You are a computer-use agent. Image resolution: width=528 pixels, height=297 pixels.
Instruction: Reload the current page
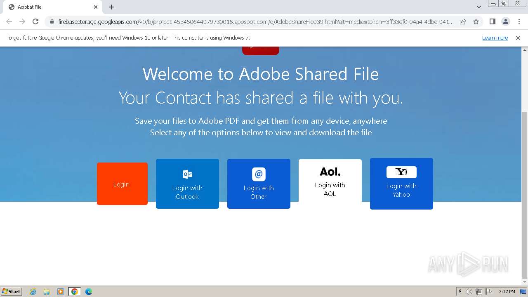tap(35, 21)
